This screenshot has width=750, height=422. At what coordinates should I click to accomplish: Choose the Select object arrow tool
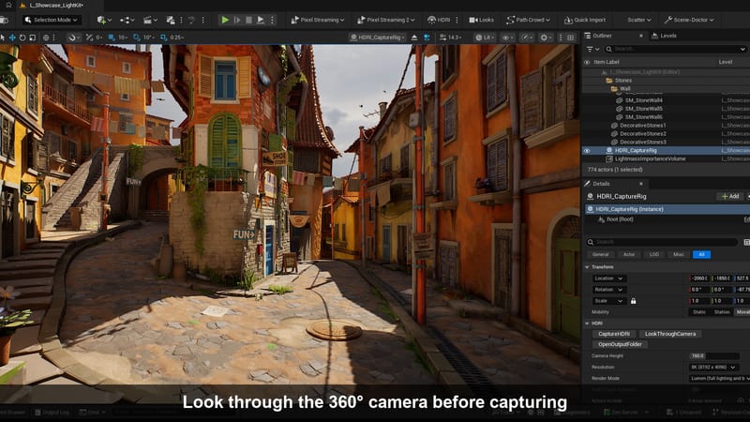[3, 37]
